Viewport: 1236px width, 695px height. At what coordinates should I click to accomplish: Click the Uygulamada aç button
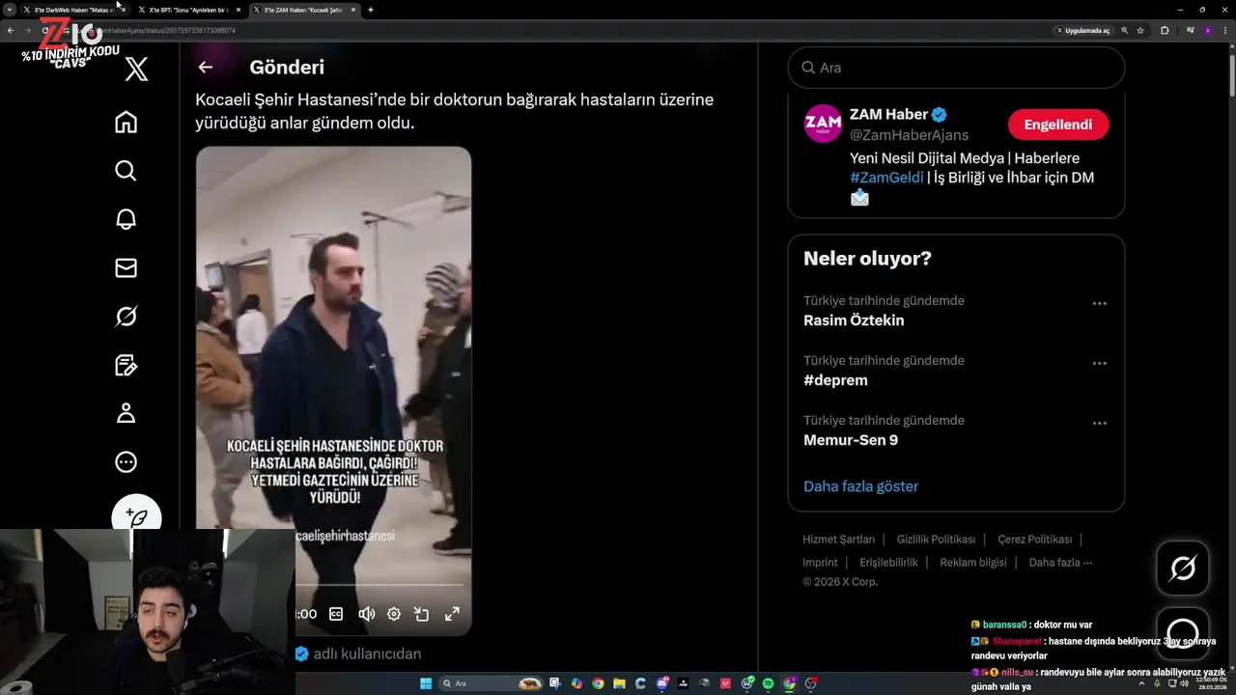[1083, 30]
